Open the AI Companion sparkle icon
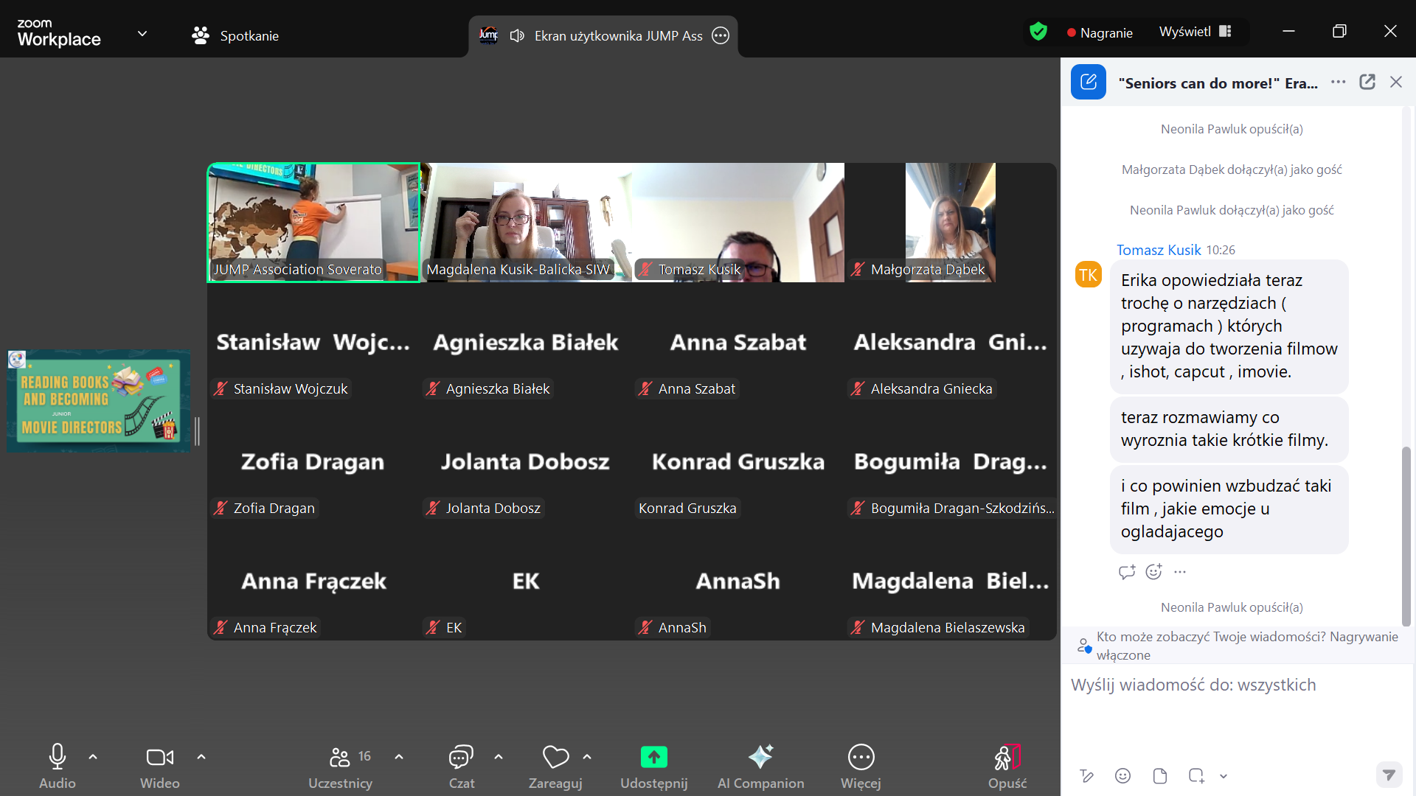 pos(760,757)
